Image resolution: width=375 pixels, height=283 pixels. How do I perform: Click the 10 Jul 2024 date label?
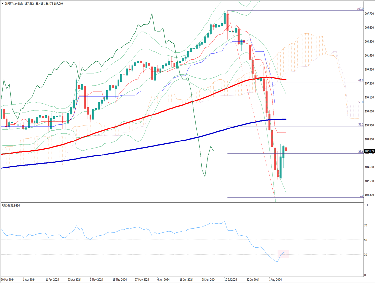(x=230, y=279)
